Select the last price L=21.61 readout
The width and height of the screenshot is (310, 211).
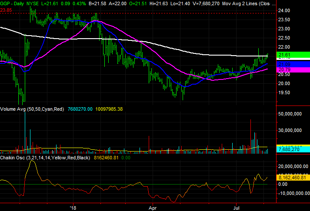click(x=50, y=3)
